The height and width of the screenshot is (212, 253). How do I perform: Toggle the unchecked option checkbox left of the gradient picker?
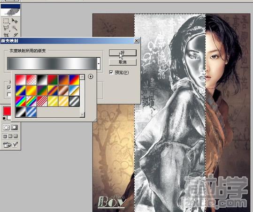coord(9,94)
